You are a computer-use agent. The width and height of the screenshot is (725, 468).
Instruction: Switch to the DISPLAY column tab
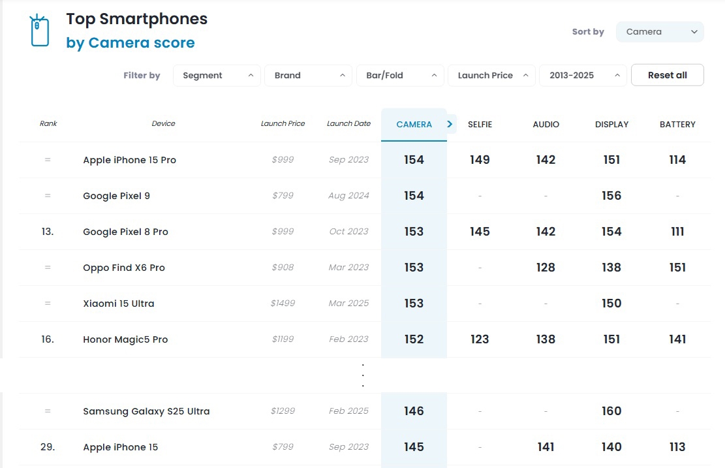click(611, 125)
